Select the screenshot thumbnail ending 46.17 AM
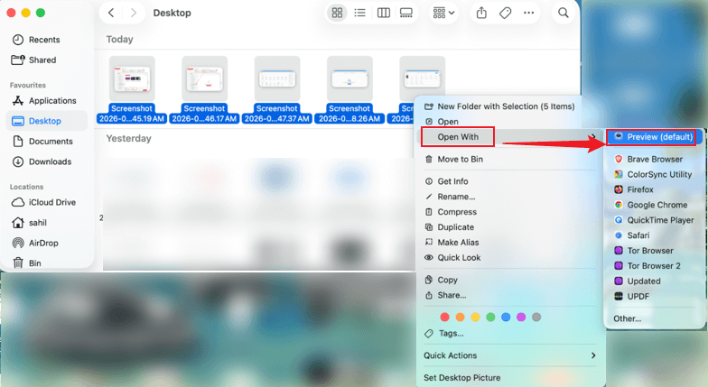708x387 pixels. (x=204, y=78)
